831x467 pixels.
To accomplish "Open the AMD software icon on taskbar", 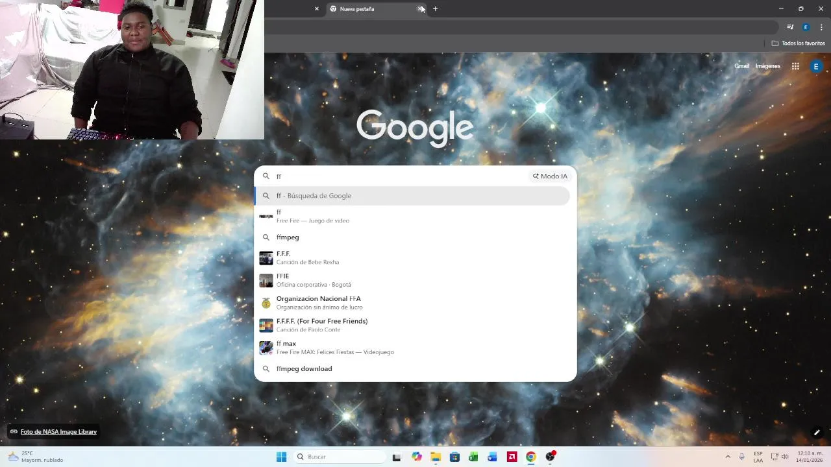I will point(512,457).
